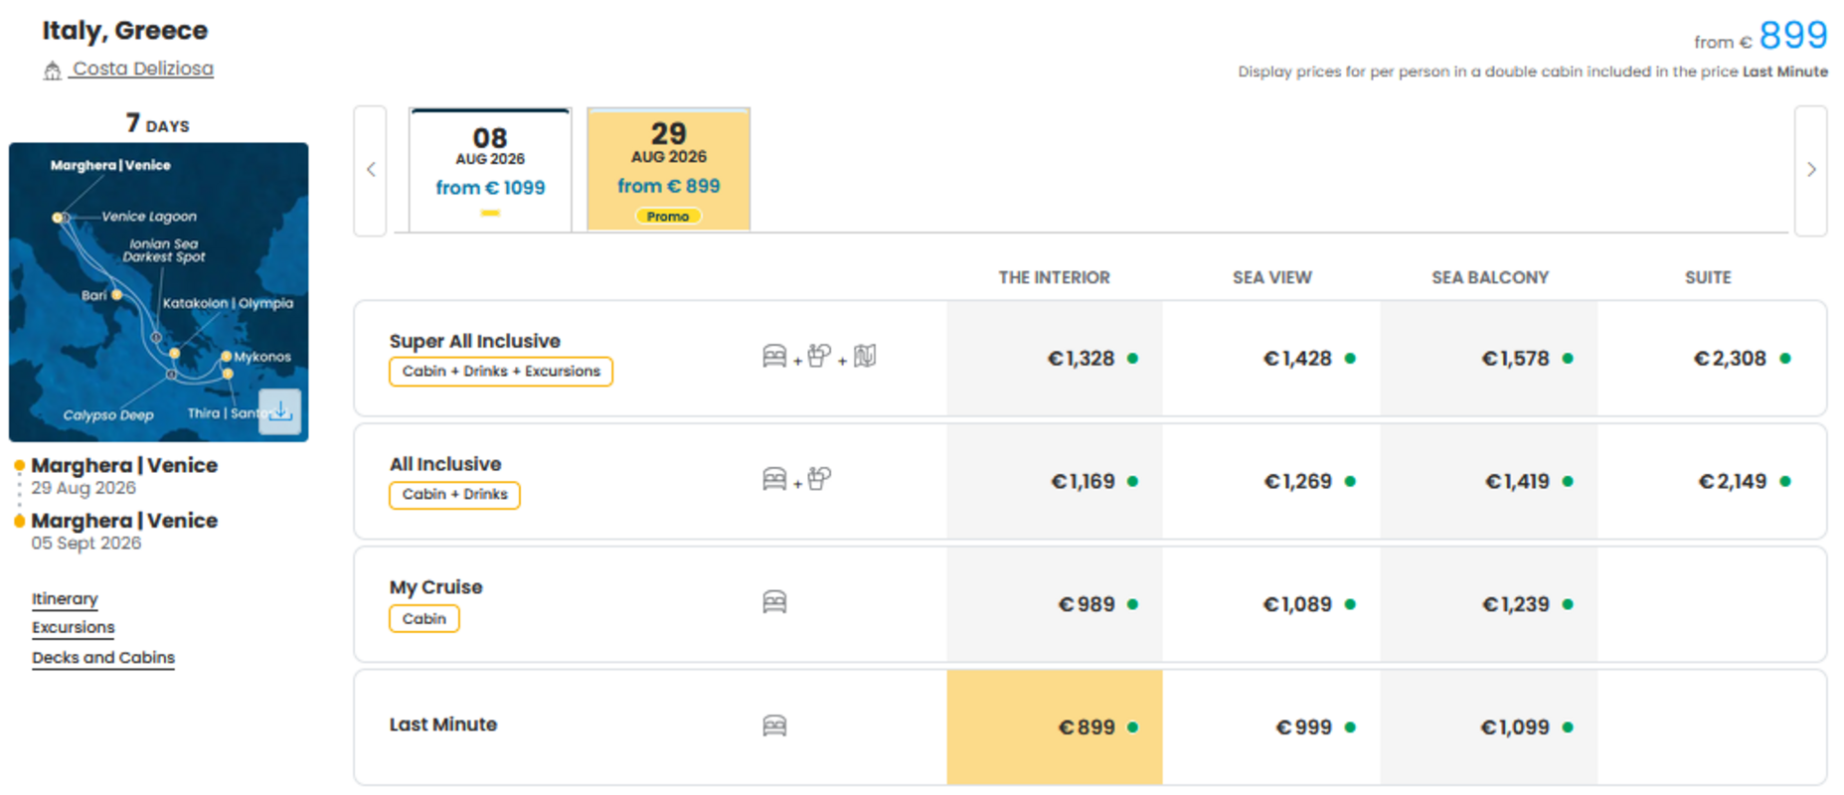
Task: Select the 08 Aug 2026 departure tab
Action: [x=490, y=170]
